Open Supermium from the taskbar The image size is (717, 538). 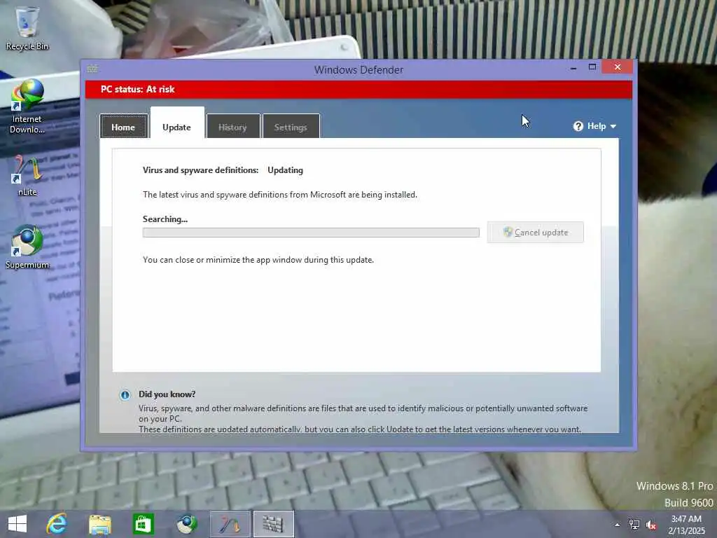[186, 524]
